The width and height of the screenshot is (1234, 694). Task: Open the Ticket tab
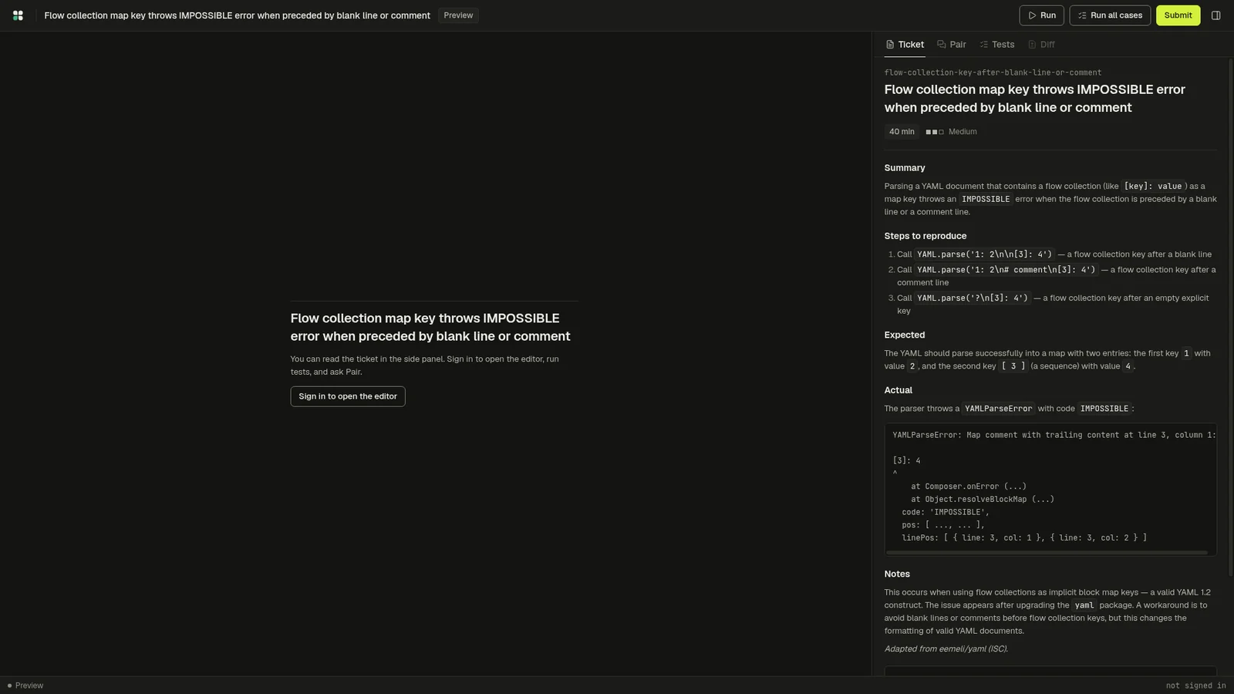click(x=905, y=45)
